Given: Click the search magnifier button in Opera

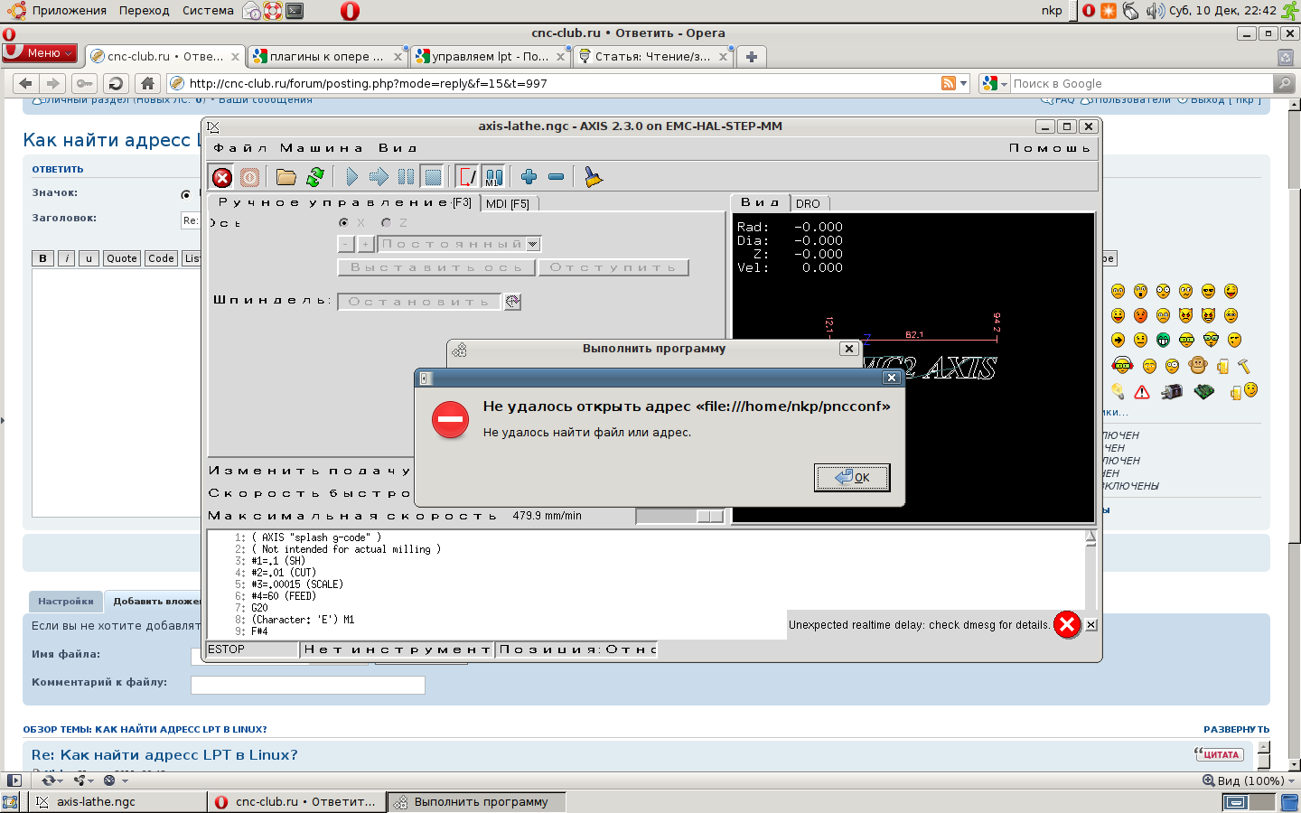Looking at the screenshot, I should tap(1284, 83).
